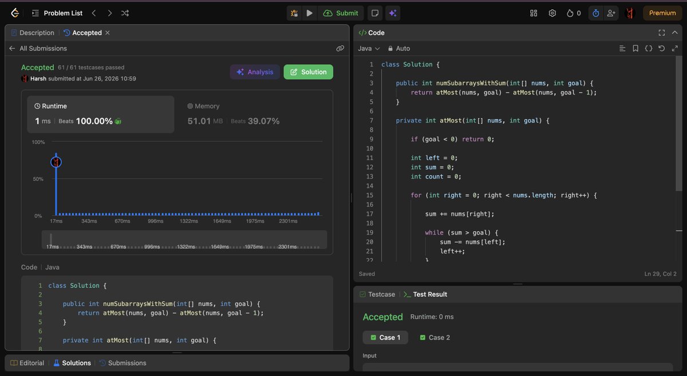Image resolution: width=687 pixels, height=376 pixels.
Task: Click the streak fire counter
Action: (574, 13)
